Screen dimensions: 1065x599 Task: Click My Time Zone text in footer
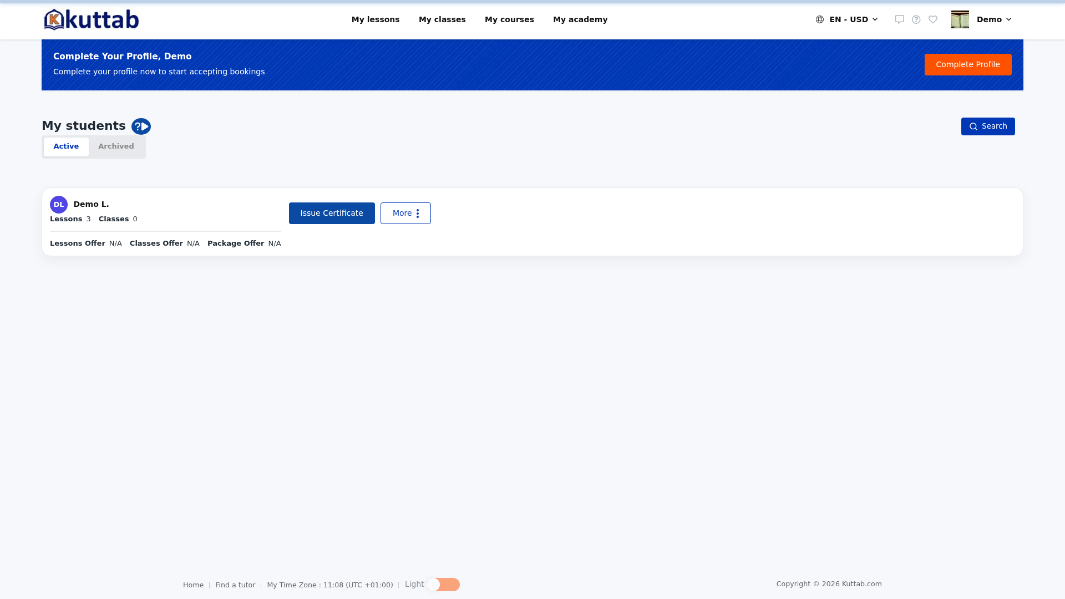330,585
